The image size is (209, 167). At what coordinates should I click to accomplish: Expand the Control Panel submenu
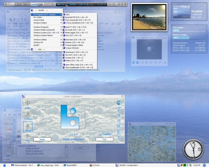click(47, 20)
